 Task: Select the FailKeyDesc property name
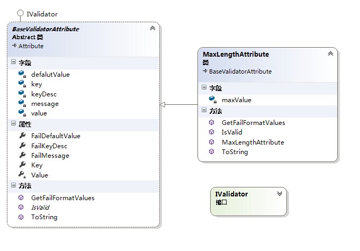[49, 146]
